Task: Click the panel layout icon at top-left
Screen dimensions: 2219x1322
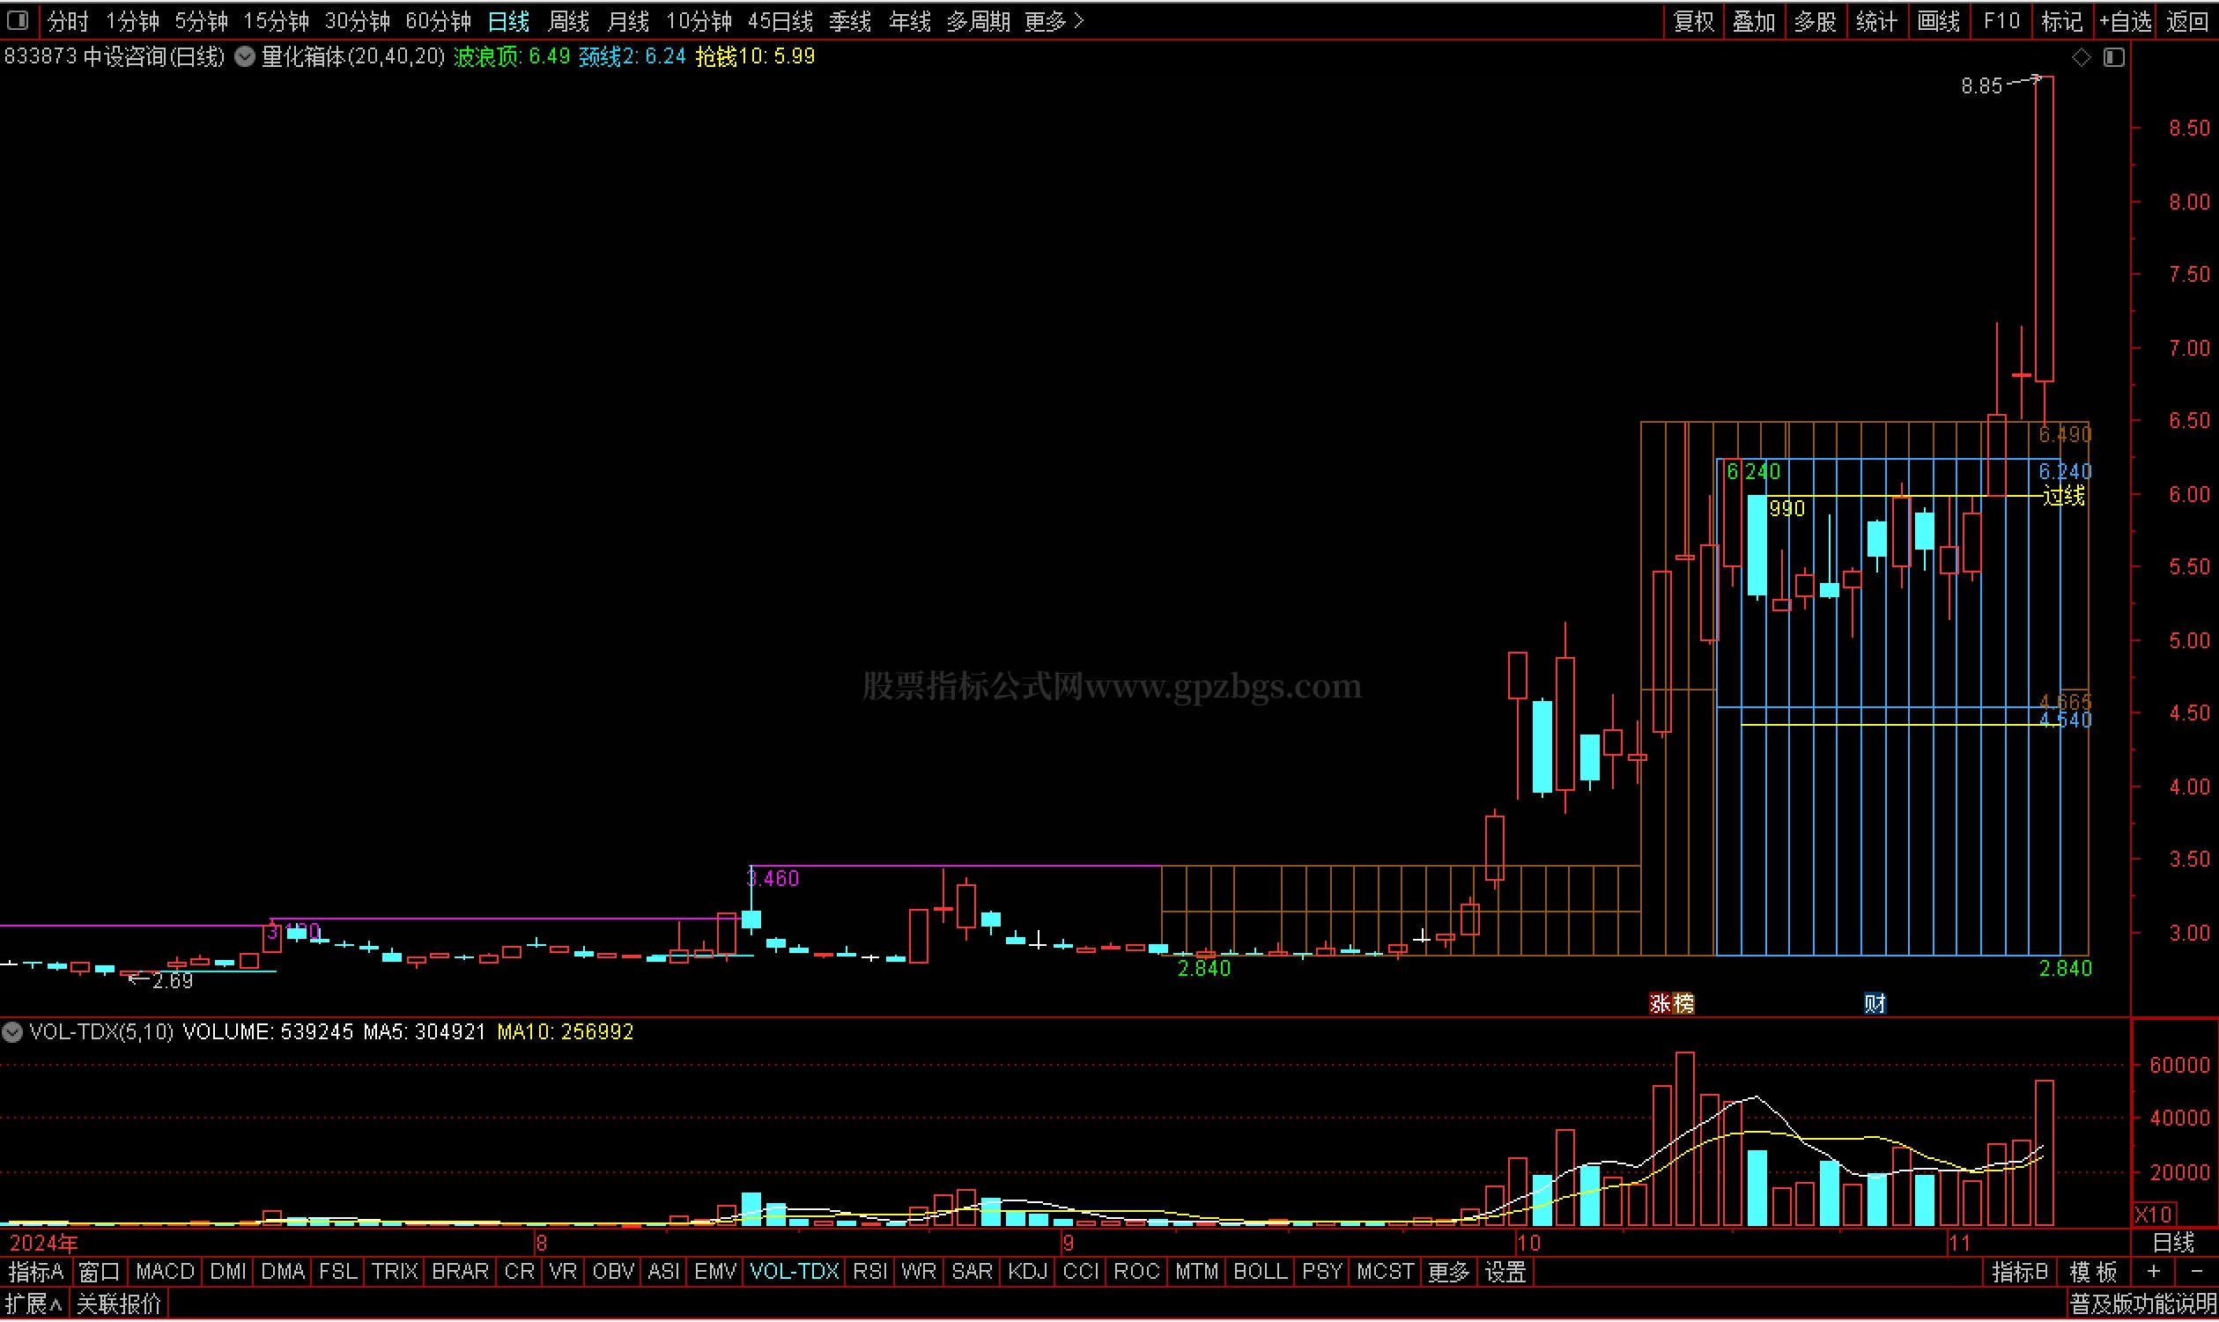Action: pyautogui.click(x=17, y=19)
